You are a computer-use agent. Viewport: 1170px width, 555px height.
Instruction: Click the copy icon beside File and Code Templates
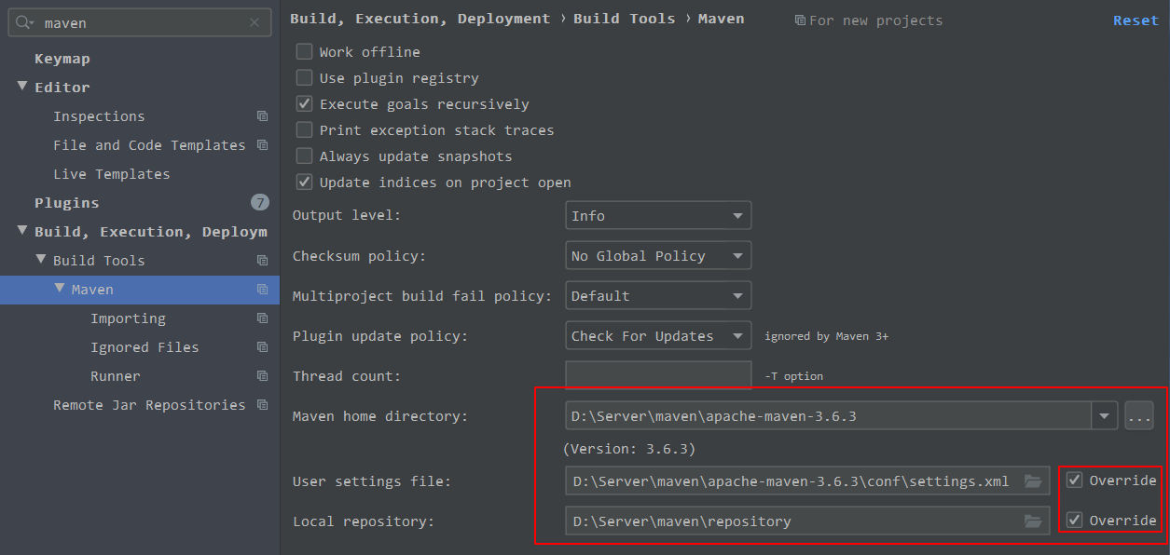[x=262, y=145]
